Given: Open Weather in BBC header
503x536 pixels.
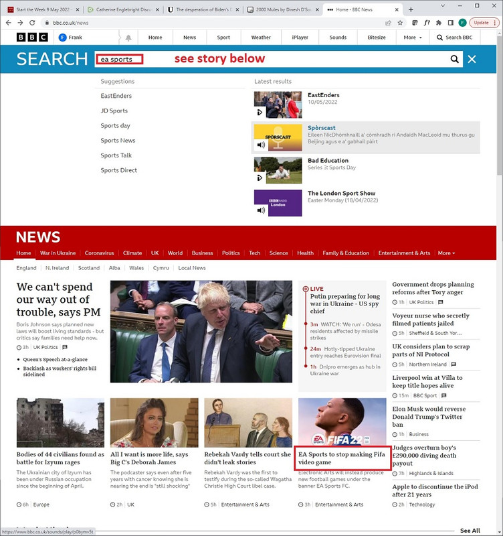Looking at the screenshot, I should coord(261,38).
